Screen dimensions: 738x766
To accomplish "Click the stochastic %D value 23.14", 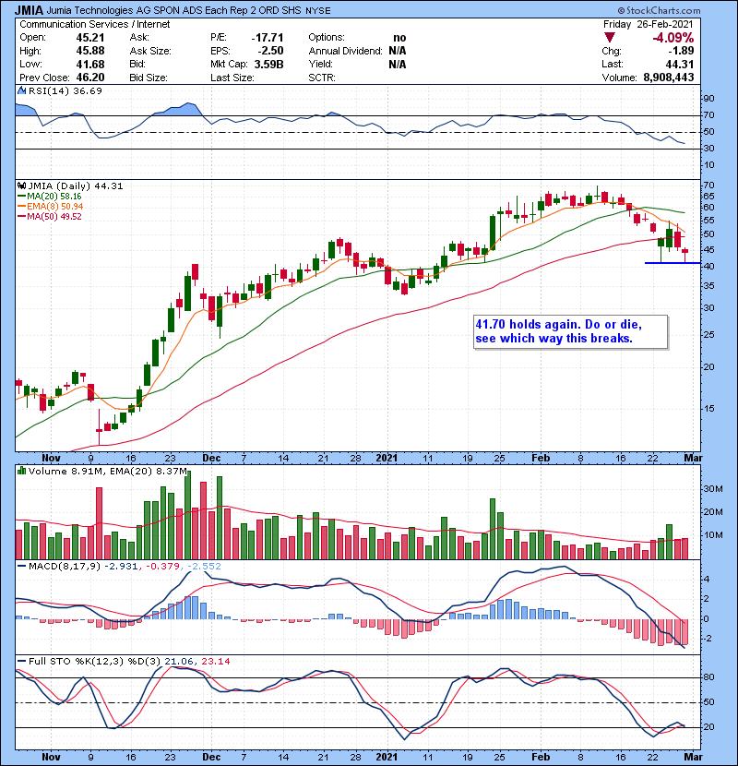I will tap(215, 661).
